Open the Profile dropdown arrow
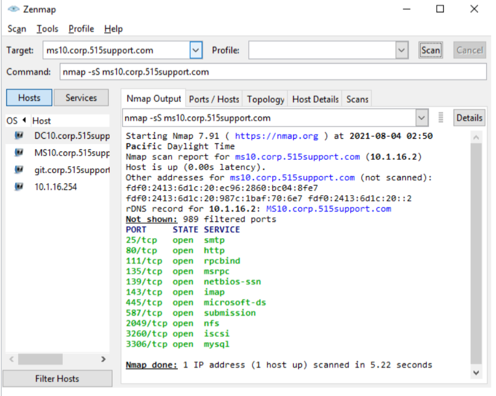The width and height of the screenshot is (496, 396). pos(401,50)
